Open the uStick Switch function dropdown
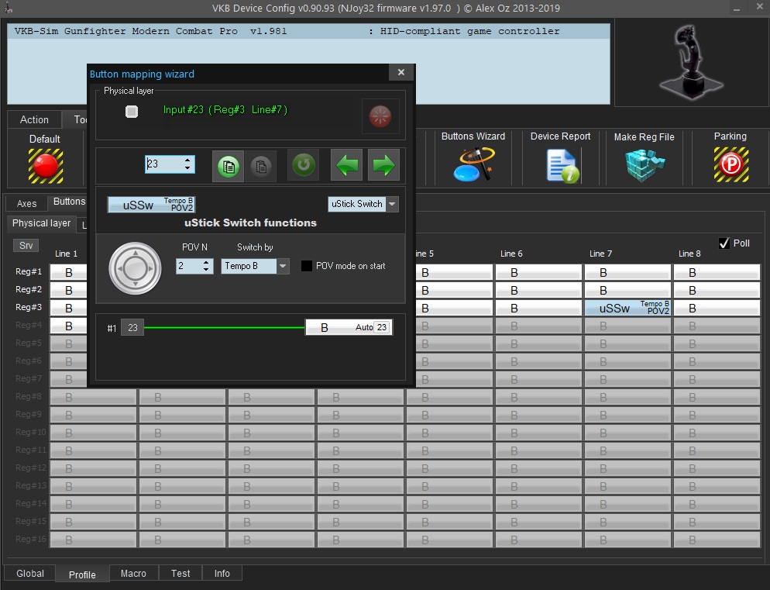The height and width of the screenshot is (590, 770). pos(392,204)
